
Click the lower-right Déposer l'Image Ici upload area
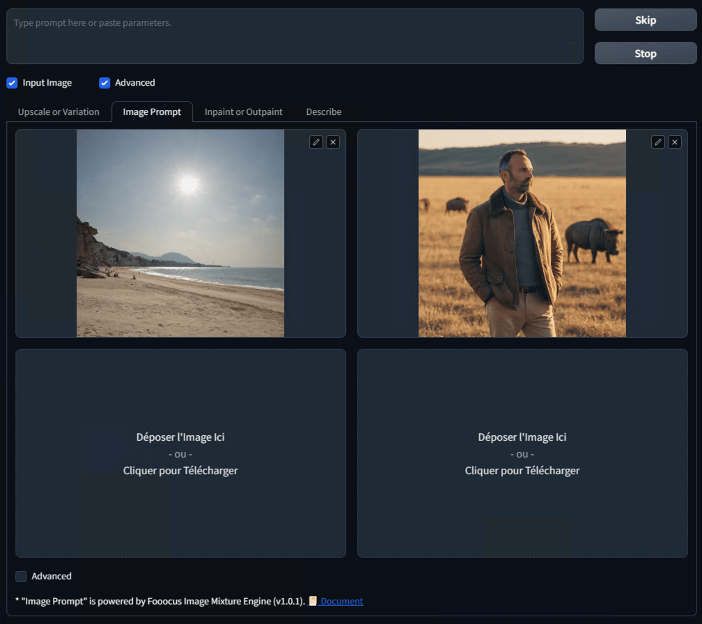point(522,453)
